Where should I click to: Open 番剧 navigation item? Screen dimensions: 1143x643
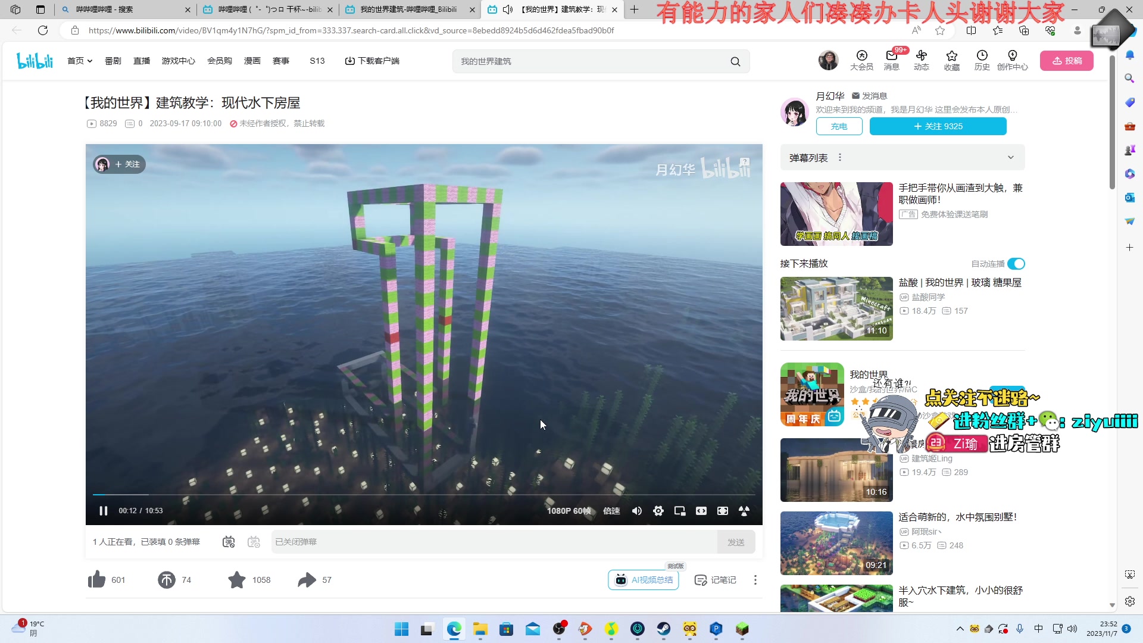(x=113, y=61)
